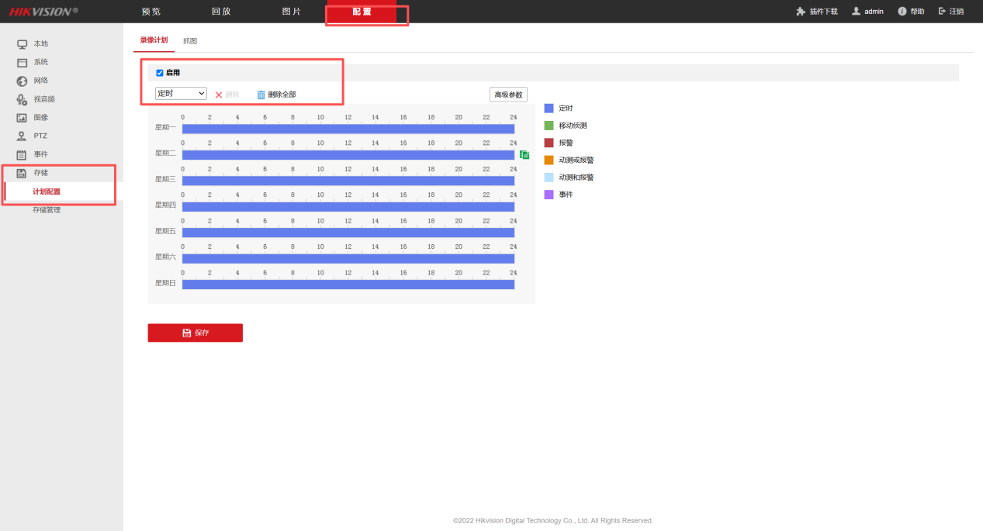Viewport: 983px width, 531px height.
Task: Click the PTZ icon in sidebar
Action: [22, 136]
